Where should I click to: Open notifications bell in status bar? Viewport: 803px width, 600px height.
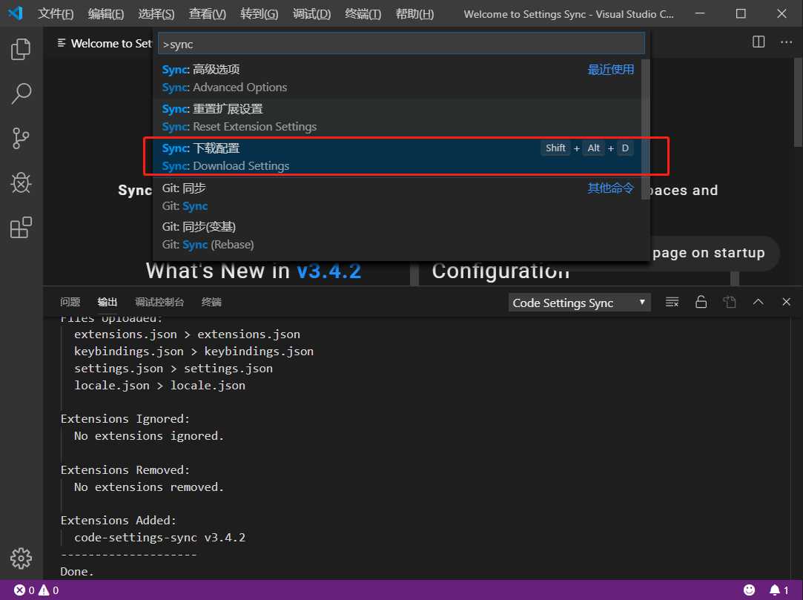[779, 590]
